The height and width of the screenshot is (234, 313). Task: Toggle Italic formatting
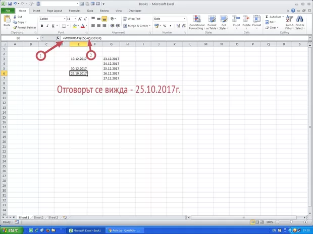[x=47, y=26]
